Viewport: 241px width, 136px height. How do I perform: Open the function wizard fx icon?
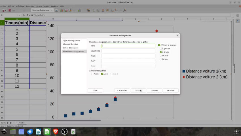point(25,15)
